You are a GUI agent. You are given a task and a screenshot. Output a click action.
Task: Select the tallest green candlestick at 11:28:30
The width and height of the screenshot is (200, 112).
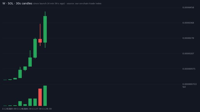45,29
